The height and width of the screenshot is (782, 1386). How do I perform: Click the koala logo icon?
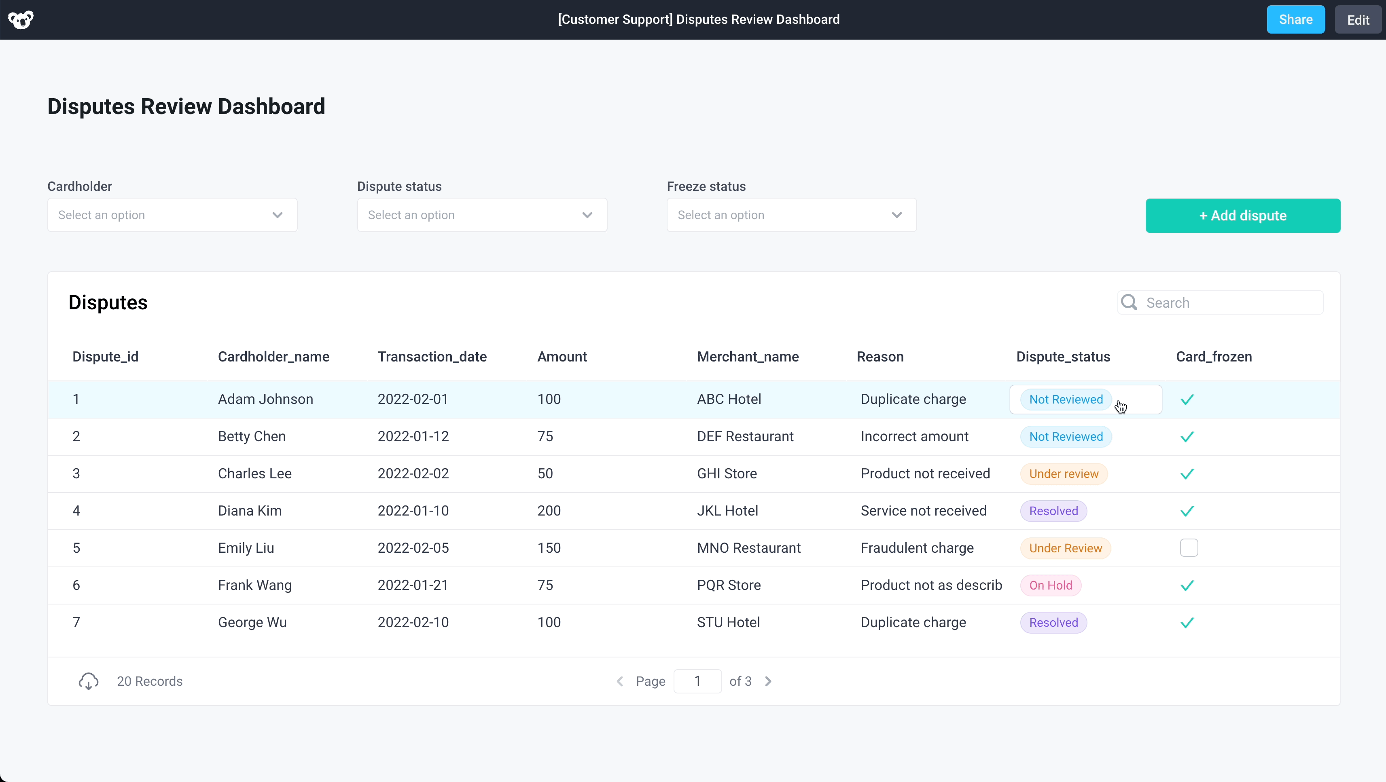[21, 20]
